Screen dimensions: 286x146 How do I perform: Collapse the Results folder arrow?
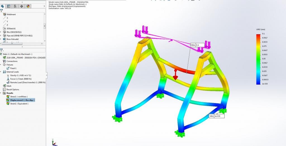(x=1, y=93)
